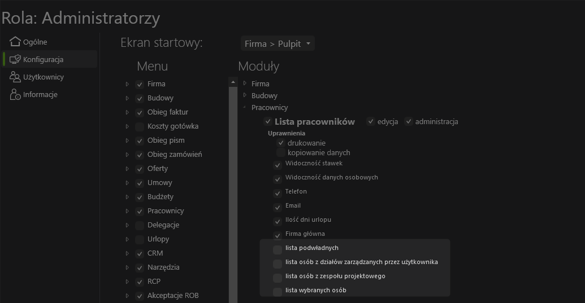The width and height of the screenshot is (585, 303).
Task: Check the lista podwładnych option
Action: (x=277, y=250)
